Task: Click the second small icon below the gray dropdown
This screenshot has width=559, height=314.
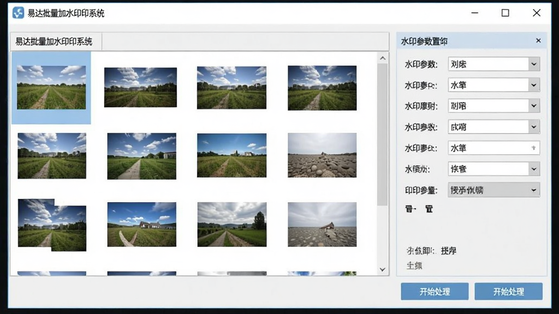Action: pos(429,209)
